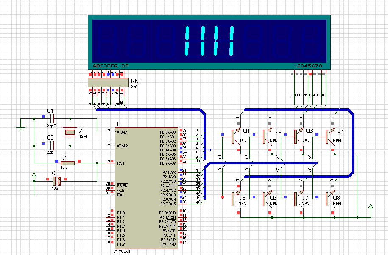This screenshot has width=388, height=255.
Task: Click the 22pF value under C1
Action: click(51, 126)
